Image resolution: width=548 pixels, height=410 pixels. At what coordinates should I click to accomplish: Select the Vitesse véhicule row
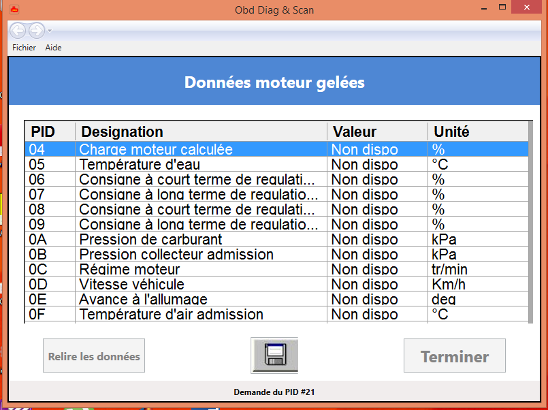click(276, 284)
